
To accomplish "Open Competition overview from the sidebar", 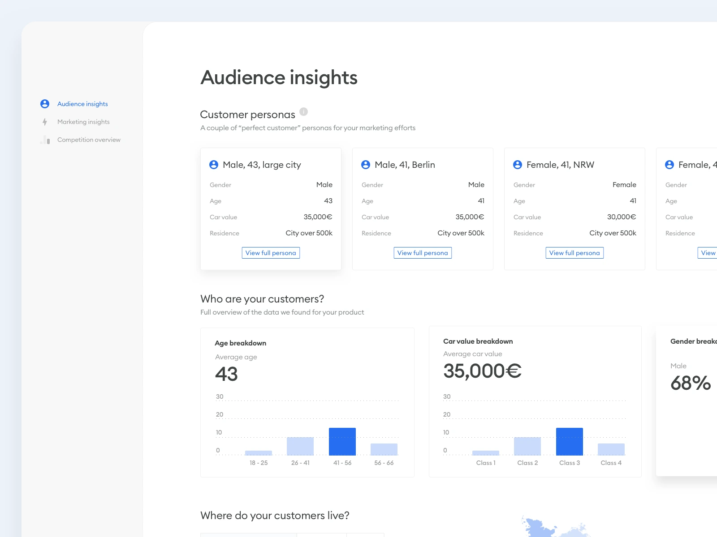I will pos(89,140).
